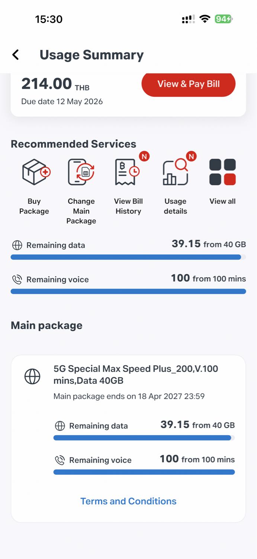This screenshot has height=559, width=257.
Task: Open the Usage details icon
Action: pyautogui.click(x=176, y=173)
